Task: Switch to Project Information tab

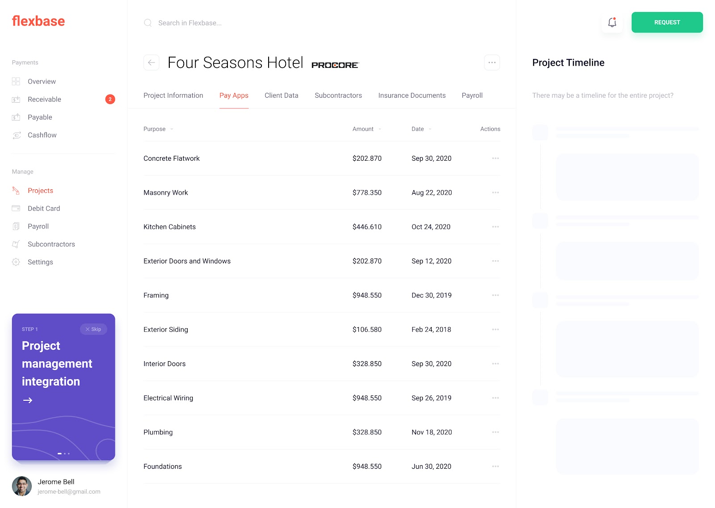Action: (173, 96)
